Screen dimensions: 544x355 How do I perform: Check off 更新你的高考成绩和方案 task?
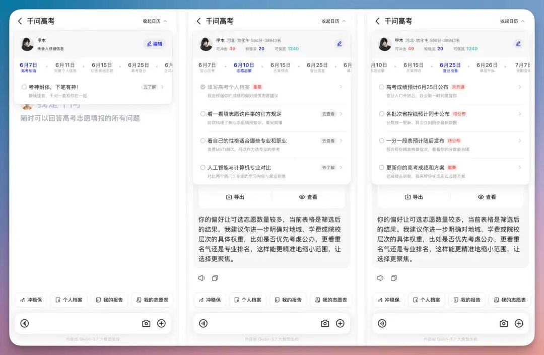pos(381,168)
